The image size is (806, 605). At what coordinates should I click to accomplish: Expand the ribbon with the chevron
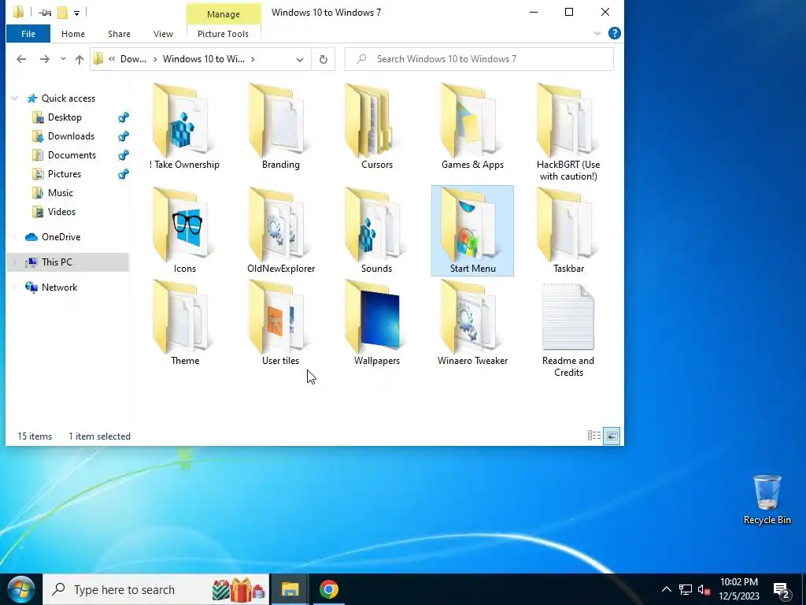coord(597,33)
